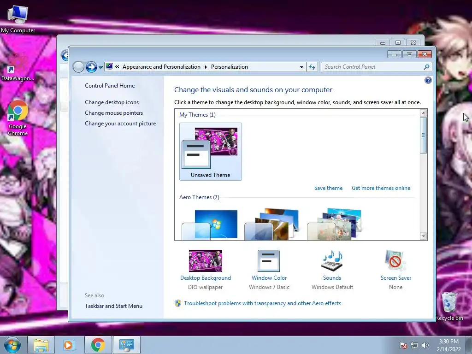The height and width of the screenshot is (354, 472).
Task: Click the grayed back navigation arrow
Action: (78, 67)
